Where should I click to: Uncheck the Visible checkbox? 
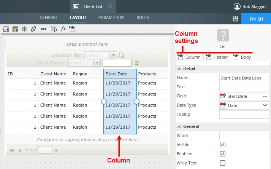[x=223, y=145]
